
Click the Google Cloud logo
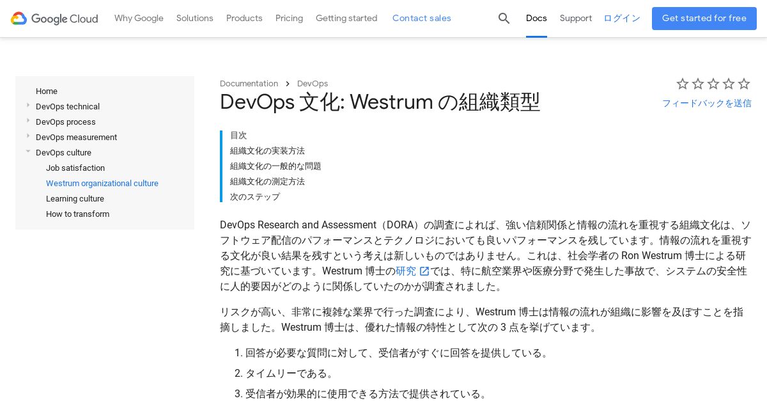[54, 19]
